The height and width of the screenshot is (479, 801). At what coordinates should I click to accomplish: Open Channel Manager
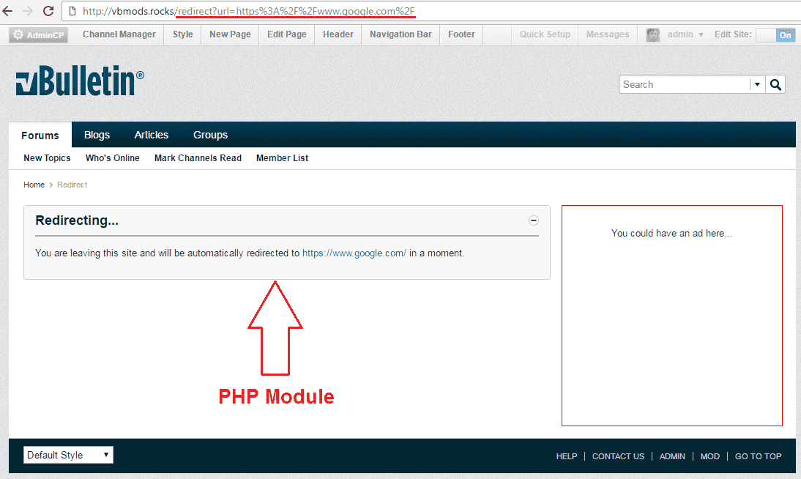click(119, 34)
